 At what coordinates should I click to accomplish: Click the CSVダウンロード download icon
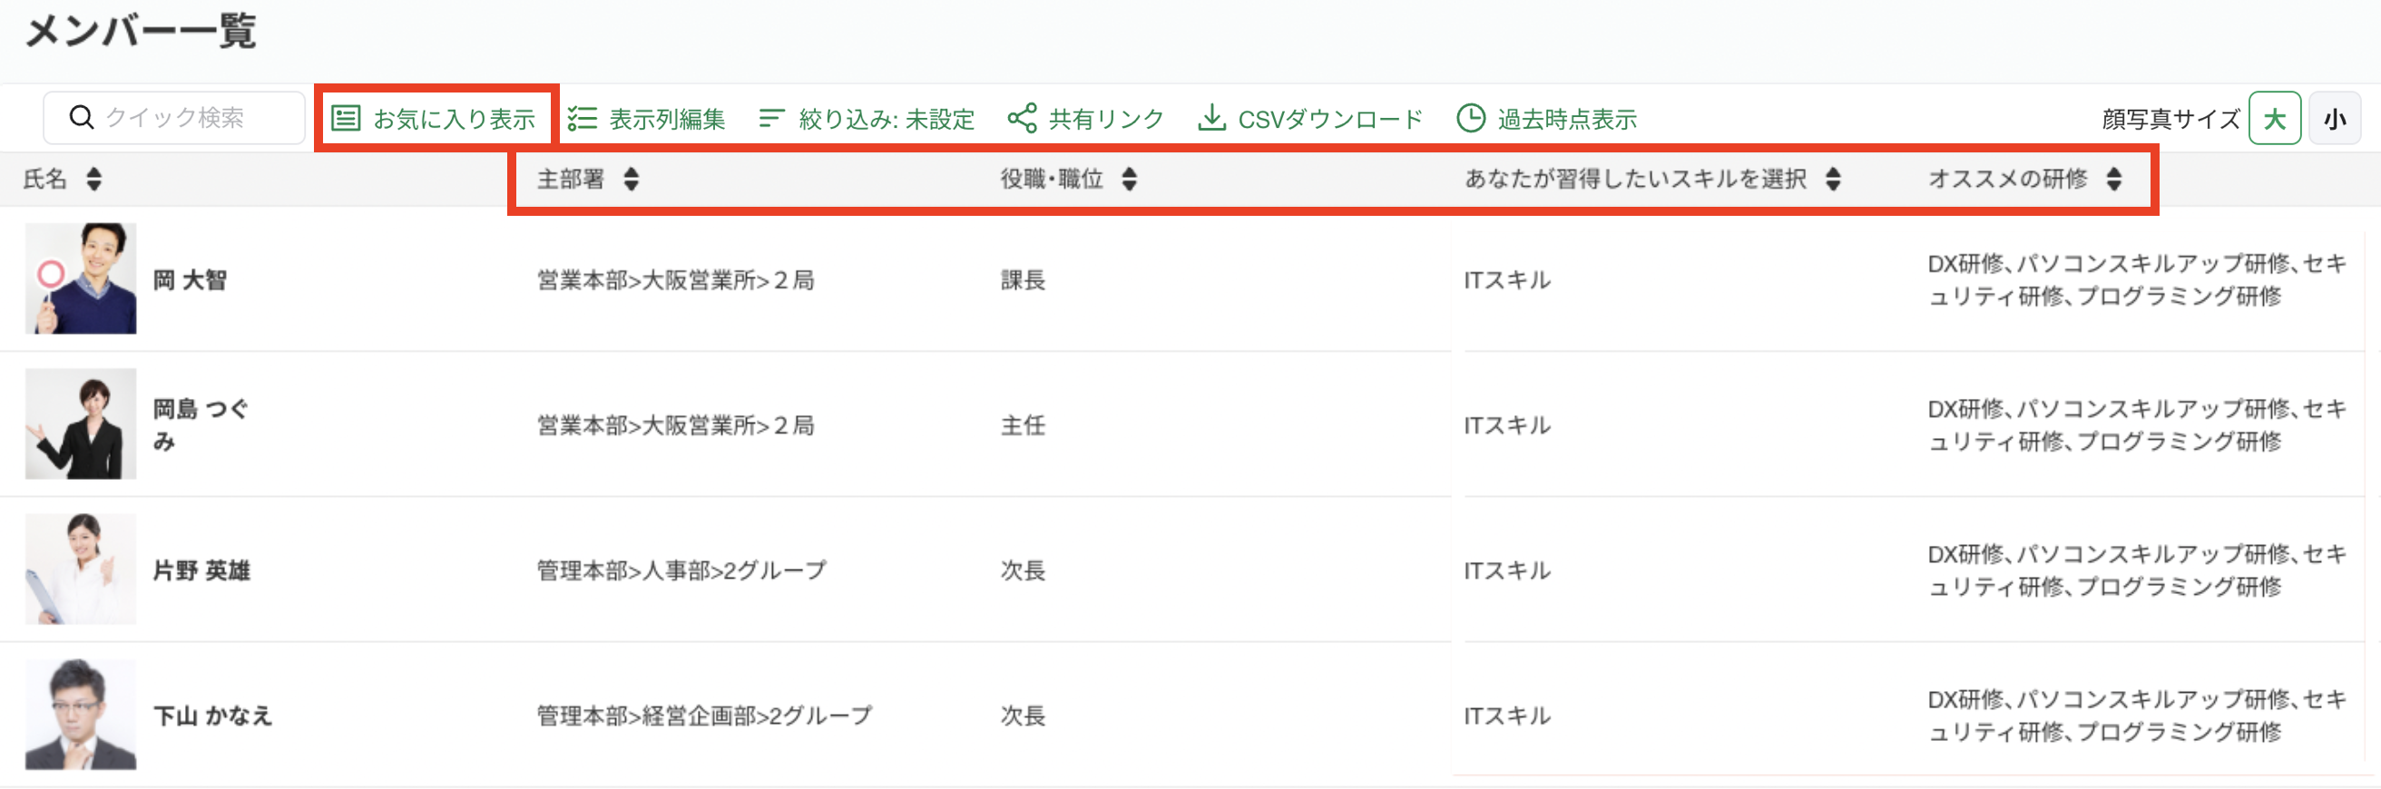1210,117
